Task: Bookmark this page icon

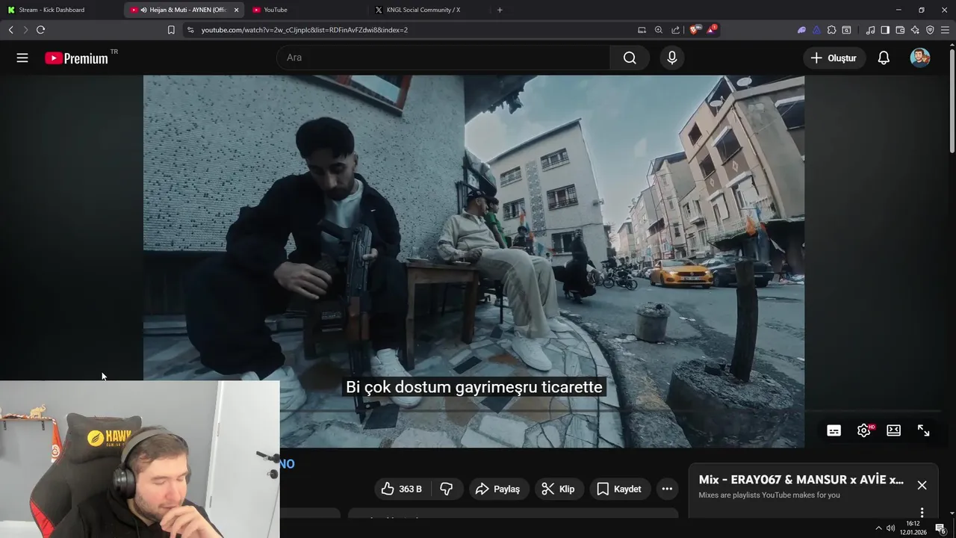Action: 171,30
